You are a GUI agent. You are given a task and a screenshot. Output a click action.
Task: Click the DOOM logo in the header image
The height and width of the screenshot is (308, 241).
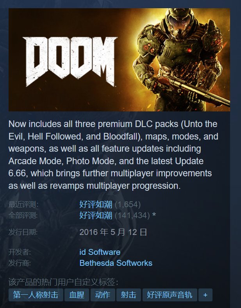(x=70, y=62)
